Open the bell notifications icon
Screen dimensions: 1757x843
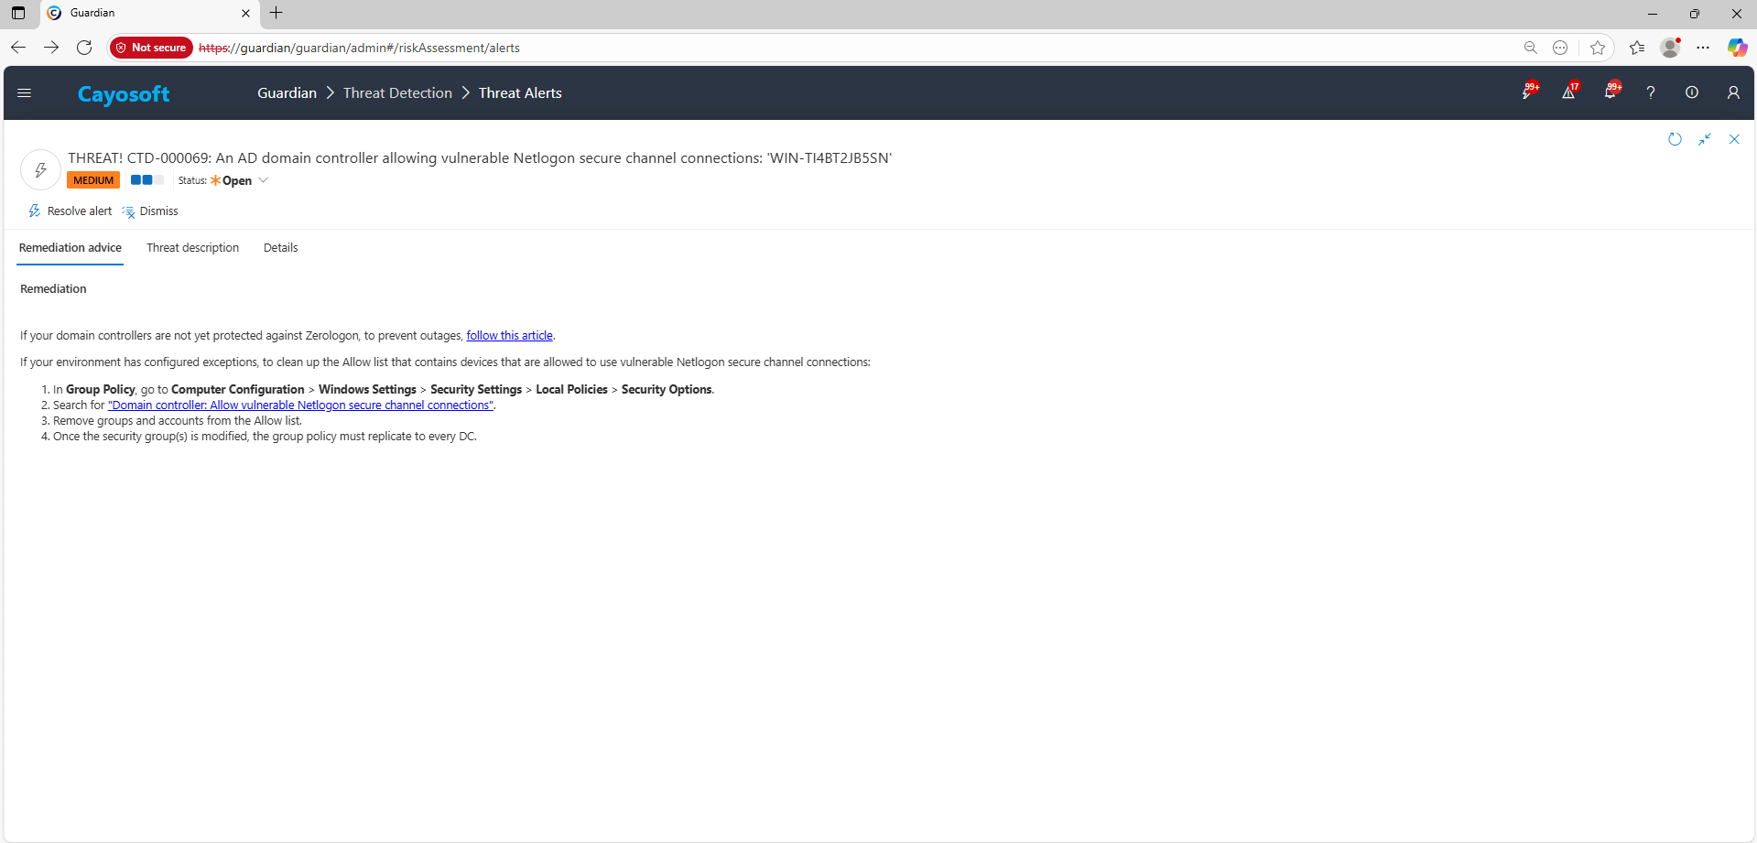tap(1610, 92)
